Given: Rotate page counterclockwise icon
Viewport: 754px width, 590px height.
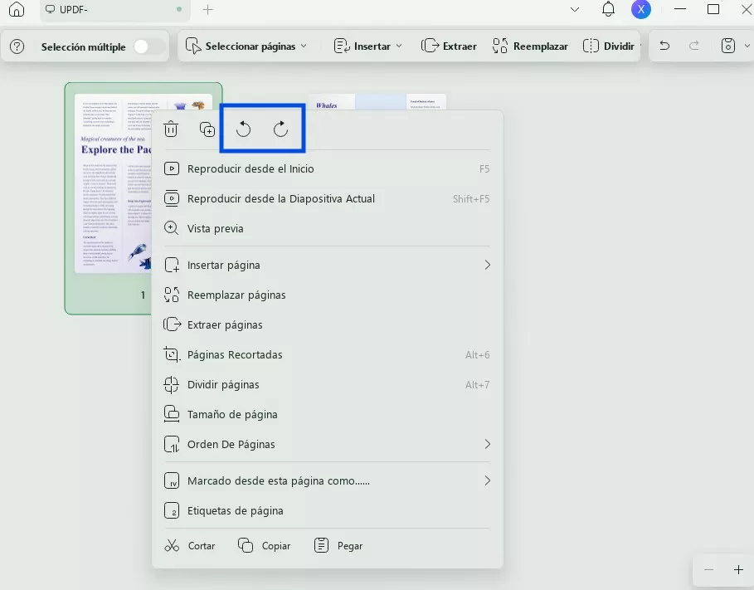Looking at the screenshot, I should [x=243, y=129].
